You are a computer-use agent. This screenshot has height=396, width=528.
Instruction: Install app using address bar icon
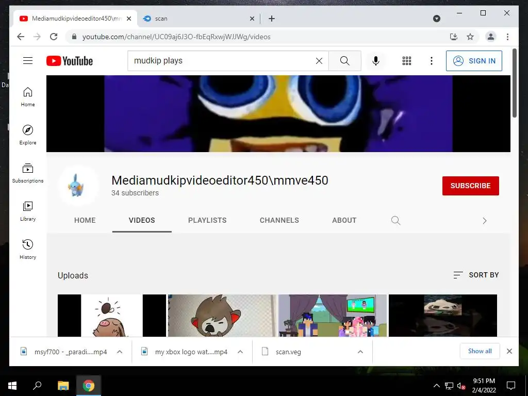[454, 37]
